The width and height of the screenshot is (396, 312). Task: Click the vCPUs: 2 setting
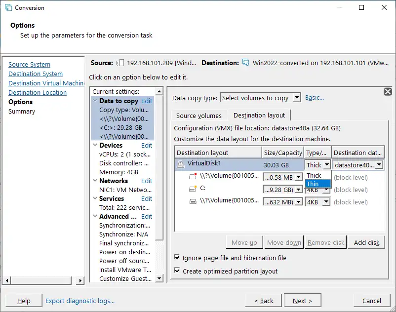pos(125,154)
